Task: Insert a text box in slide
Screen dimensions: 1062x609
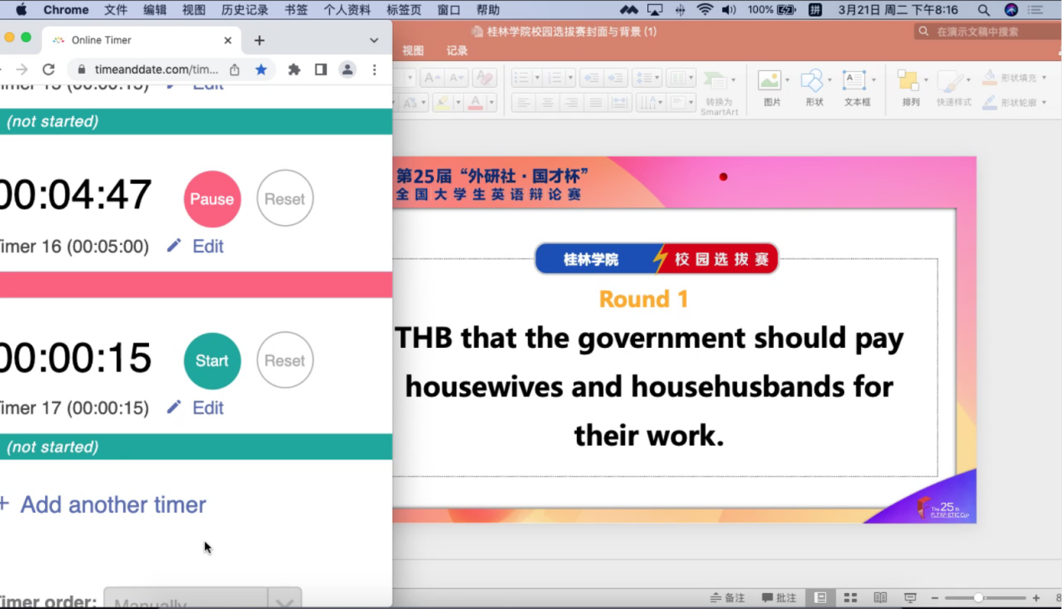Action: 856,87
